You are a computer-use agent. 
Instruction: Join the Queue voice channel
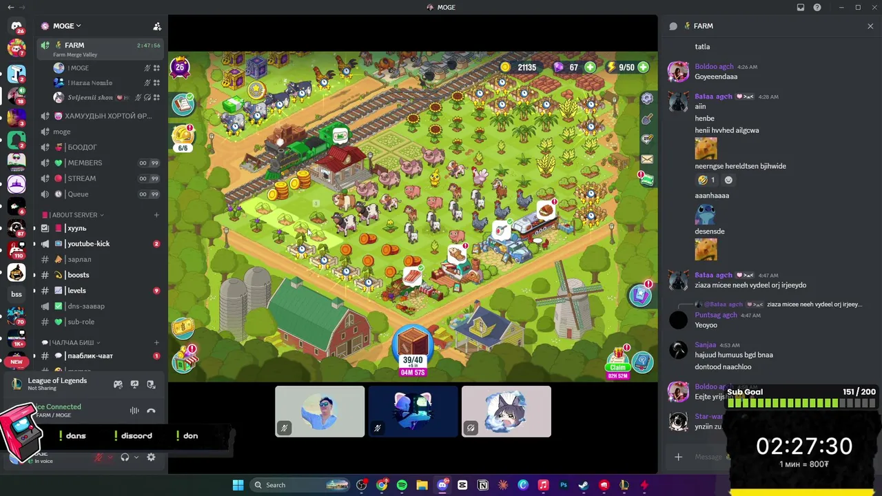101,194
